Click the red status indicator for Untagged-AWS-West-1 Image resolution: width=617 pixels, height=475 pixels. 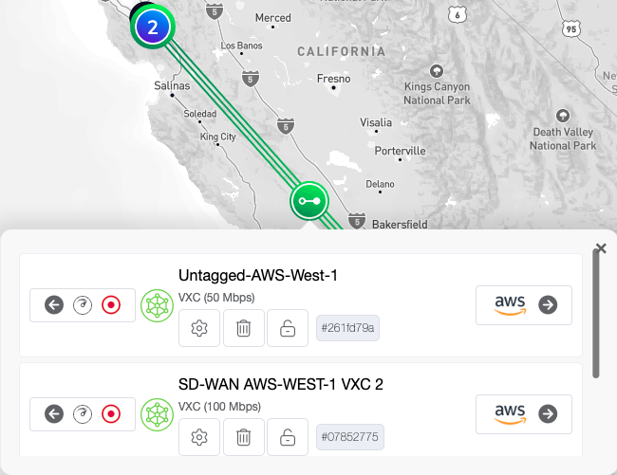(x=111, y=305)
